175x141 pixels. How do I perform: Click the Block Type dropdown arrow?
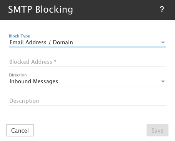click(163, 42)
